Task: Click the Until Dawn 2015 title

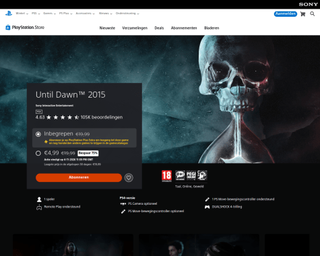Action: point(70,95)
